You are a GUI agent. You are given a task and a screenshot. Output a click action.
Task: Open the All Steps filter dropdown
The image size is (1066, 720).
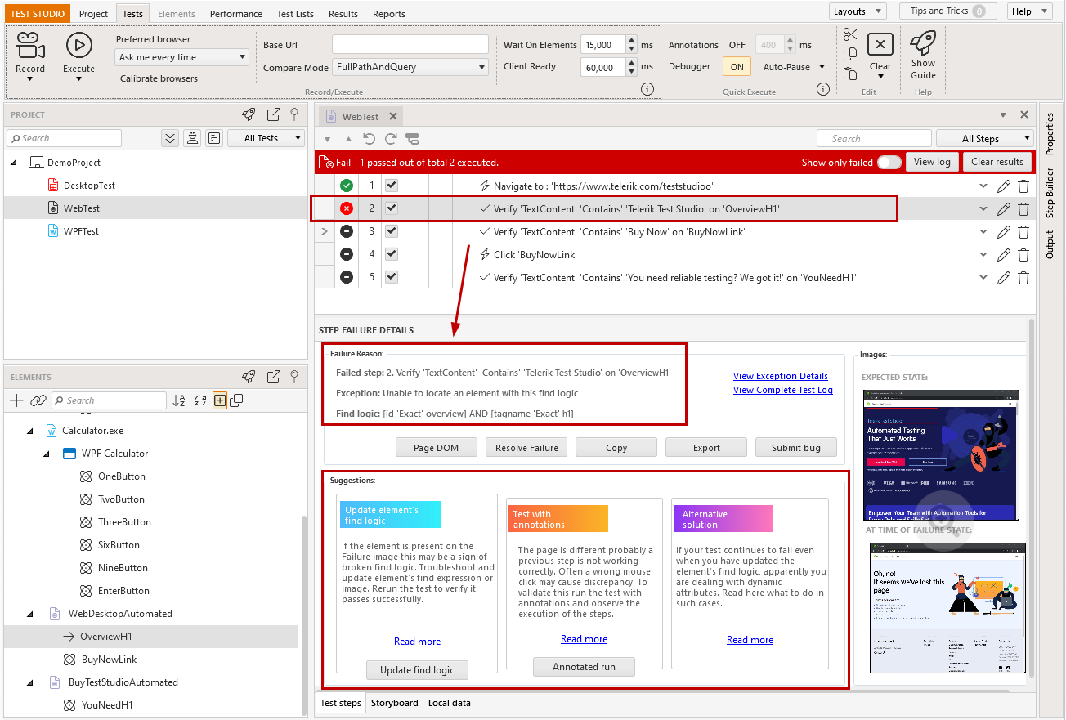(x=984, y=139)
